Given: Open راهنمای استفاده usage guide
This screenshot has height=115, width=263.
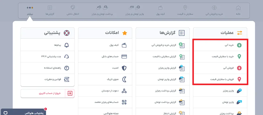Looking at the screenshot, I should pos(48,68).
